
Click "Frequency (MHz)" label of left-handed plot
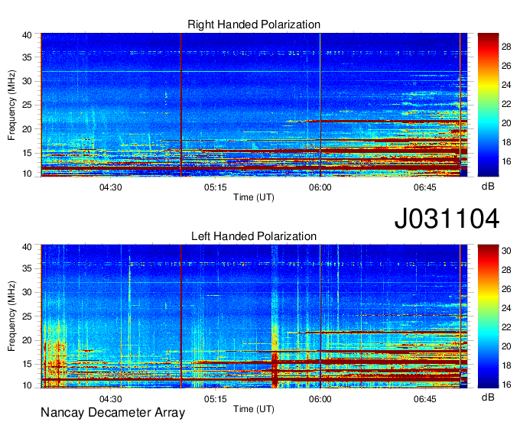11,316
